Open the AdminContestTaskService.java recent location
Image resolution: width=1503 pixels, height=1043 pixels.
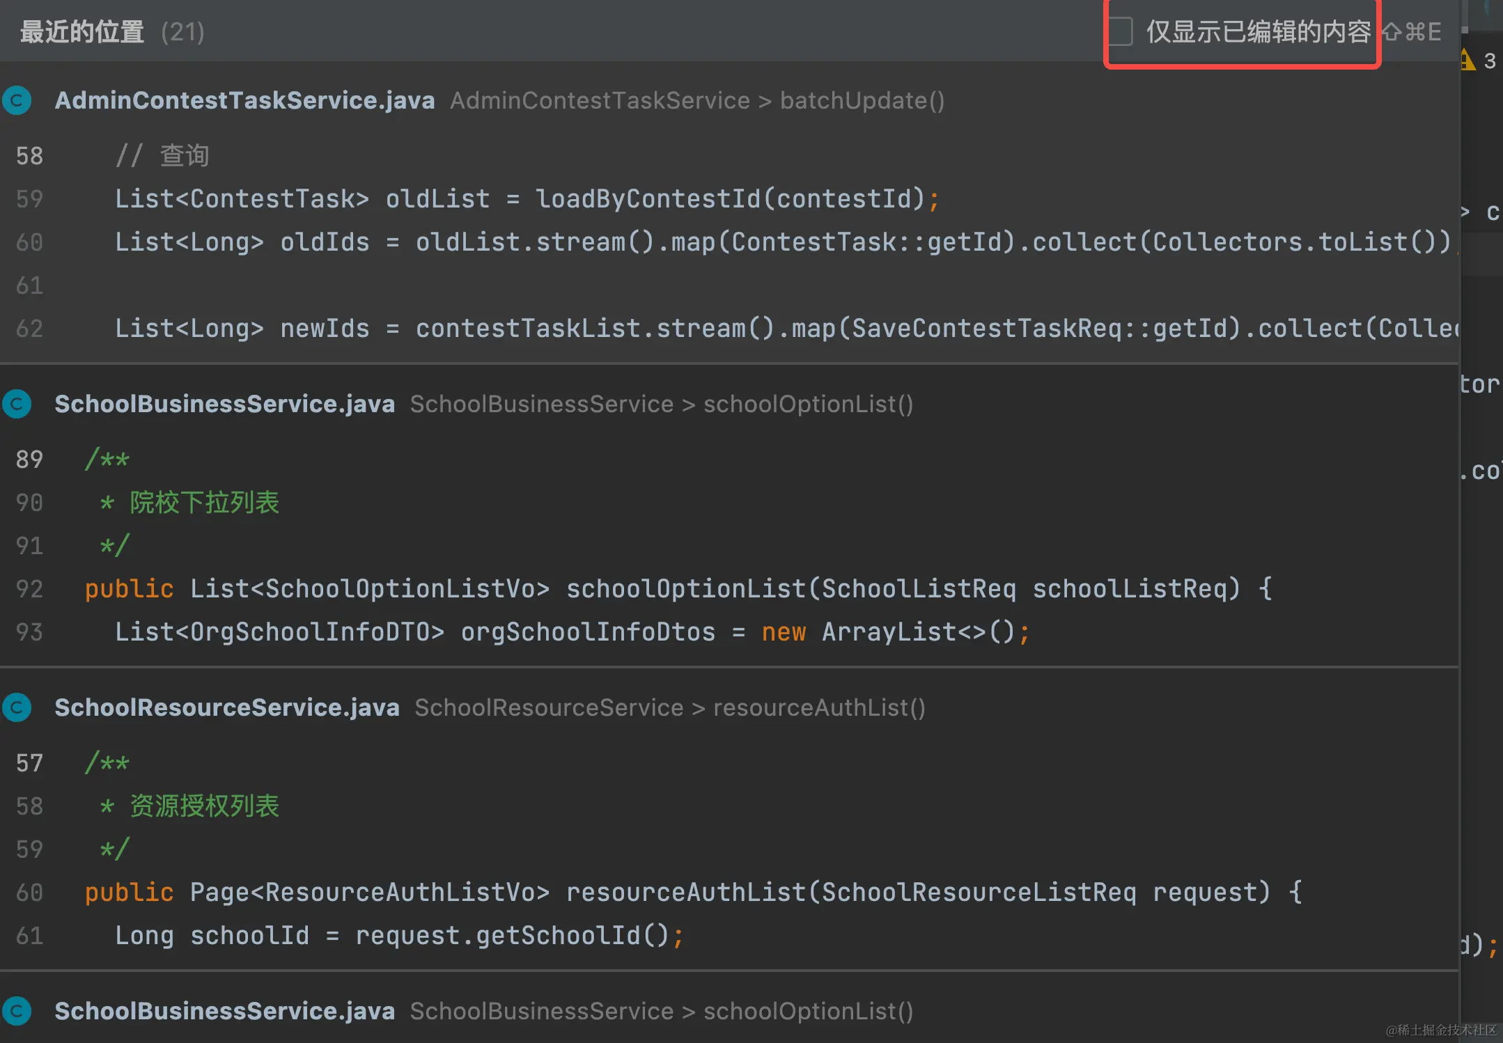(244, 100)
